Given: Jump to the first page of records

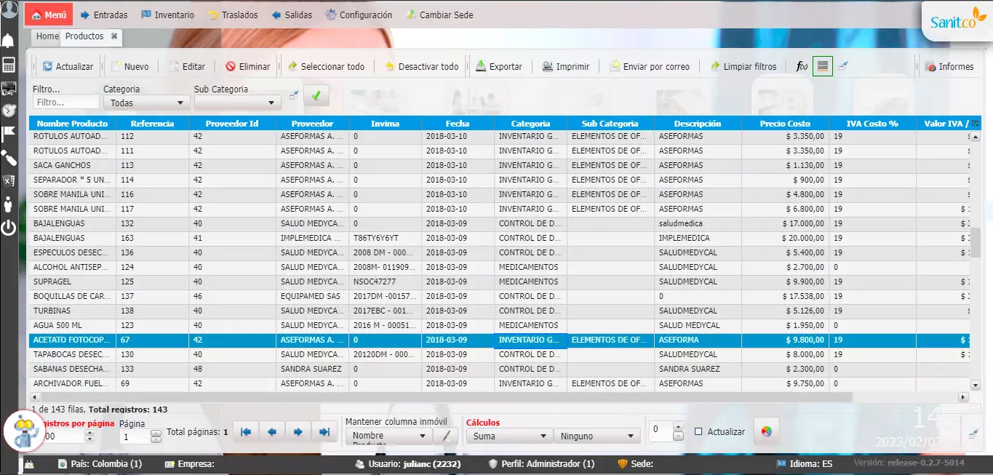Looking at the screenshot, I should [x=246, y=432].
